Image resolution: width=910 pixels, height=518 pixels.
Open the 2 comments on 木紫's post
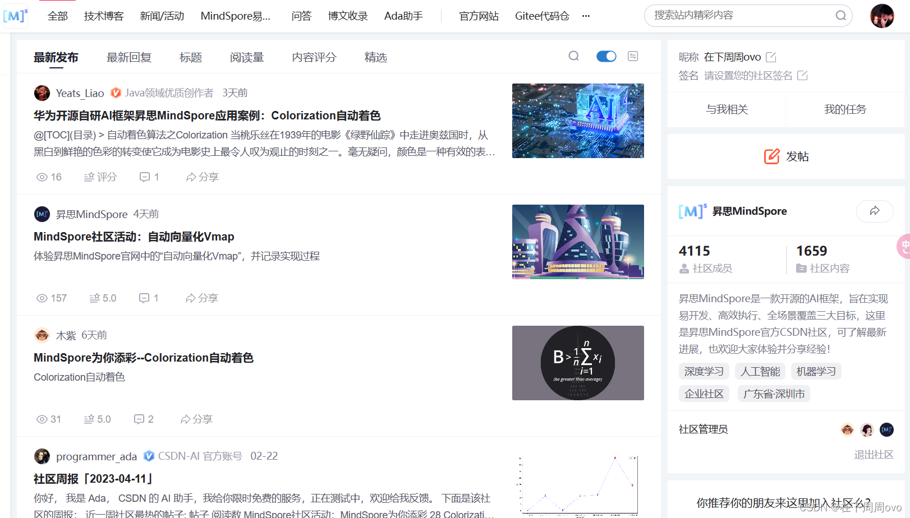click(x=144, y=419)
